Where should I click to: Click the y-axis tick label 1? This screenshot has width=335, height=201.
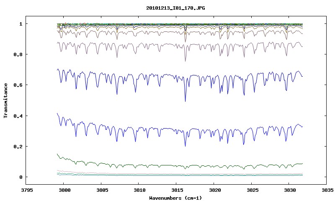[x=21, y=24]
